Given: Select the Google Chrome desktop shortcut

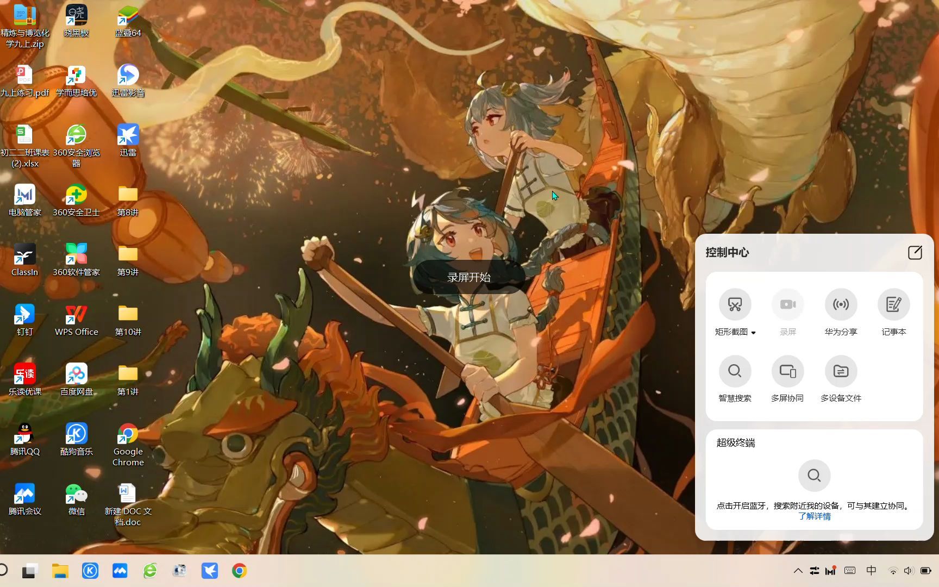Looking at the screenshot, I should tap(128, 445).
